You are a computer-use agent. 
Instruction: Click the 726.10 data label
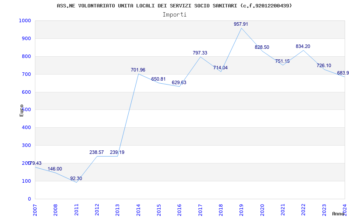pyautogui.click(x=324, y=66)
